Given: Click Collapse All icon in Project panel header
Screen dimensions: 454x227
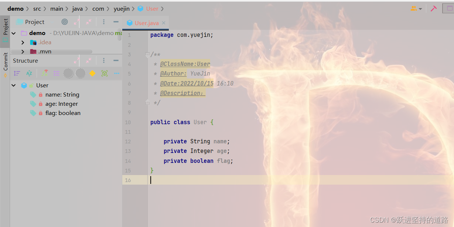Looking at the screenshot, I should [89, 22].
